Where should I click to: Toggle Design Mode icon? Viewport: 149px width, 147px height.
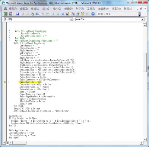tap(67, 14)
